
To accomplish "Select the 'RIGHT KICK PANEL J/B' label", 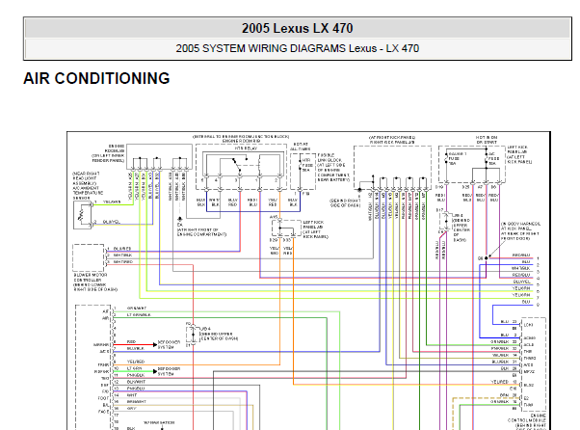I will click(x=392, y=142).
